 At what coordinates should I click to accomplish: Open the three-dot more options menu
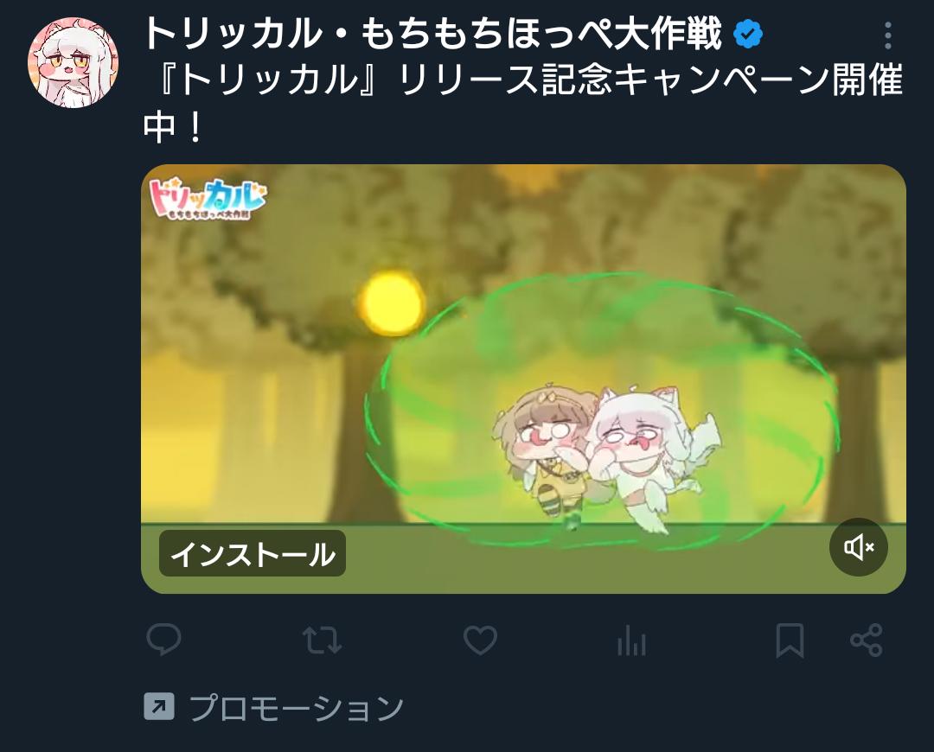887,35
